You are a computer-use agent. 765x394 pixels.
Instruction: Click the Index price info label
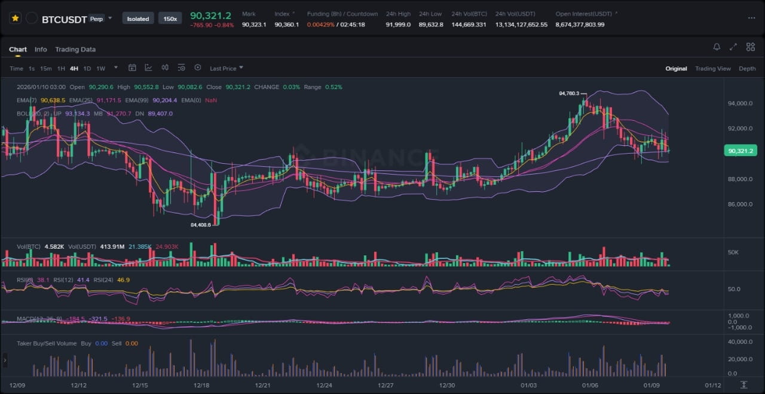click(x=283, y=14)
